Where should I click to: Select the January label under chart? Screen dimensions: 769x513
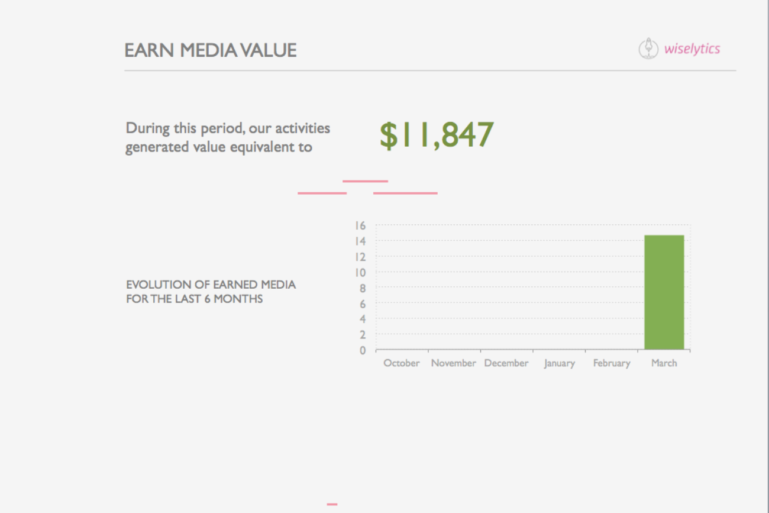click(x=559, y=363)
